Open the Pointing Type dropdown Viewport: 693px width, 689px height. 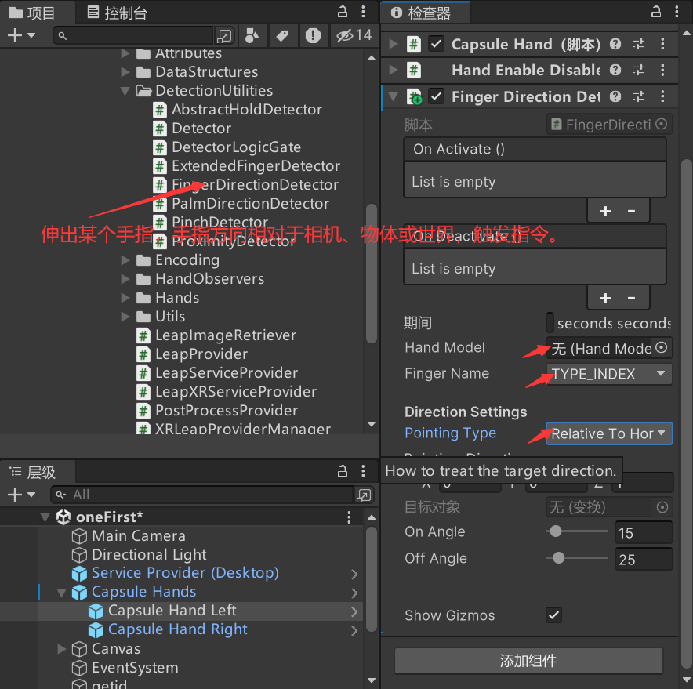609,433
